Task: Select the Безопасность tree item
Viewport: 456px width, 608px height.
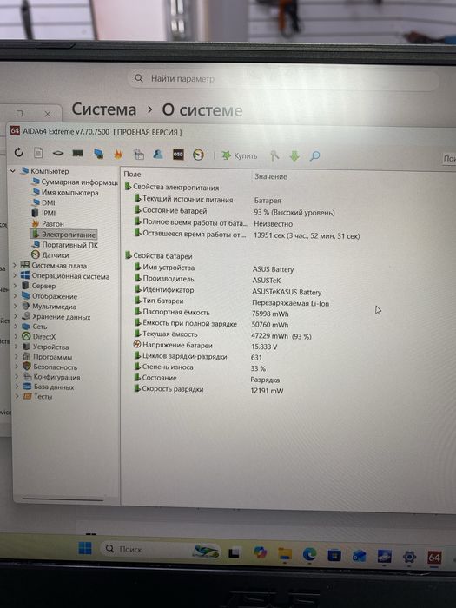Action: pos(50,367)
